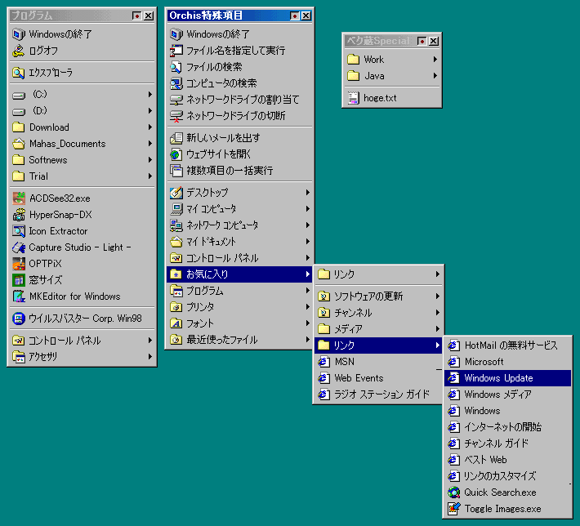Select the チャンネル menu entry
Viewport: 580px width, 526px height.
[377, 313]
